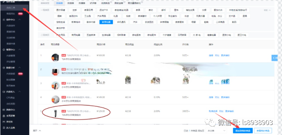Open 内容创作 in sidebar
Image resolution: width=282 pixels, height=135 pixels.
(11, 26)
